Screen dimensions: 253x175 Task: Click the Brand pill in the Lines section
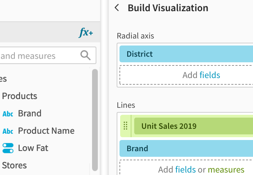(x=186, y=148)
